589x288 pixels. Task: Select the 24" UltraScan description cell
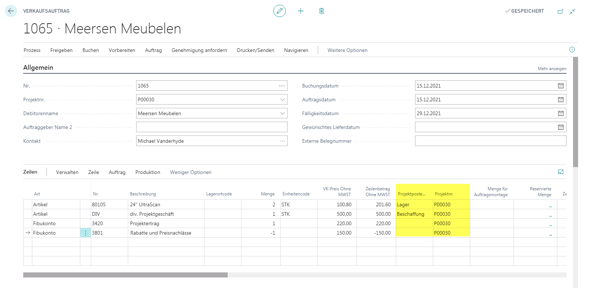tap(166, 204)
